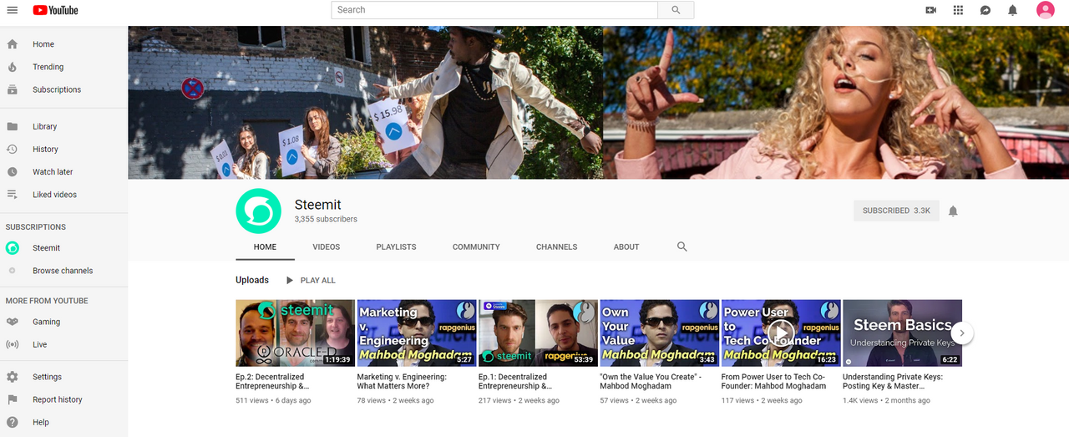1069x437 pixels.
Task: Open Ep.2 Decentralized Entrepreneurship thumbnail
Action: click(295, 333)
